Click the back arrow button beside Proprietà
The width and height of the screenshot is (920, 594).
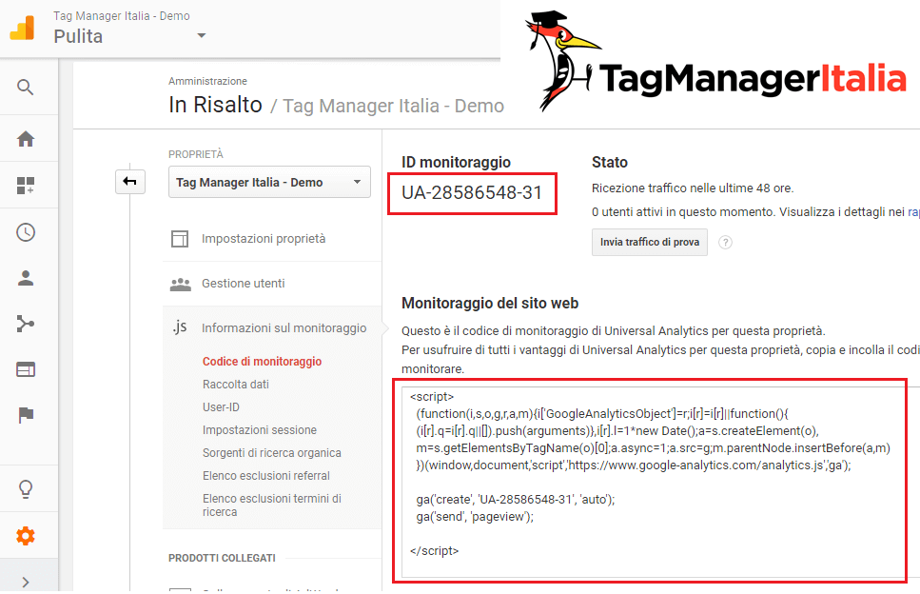(x=129, y=182)
